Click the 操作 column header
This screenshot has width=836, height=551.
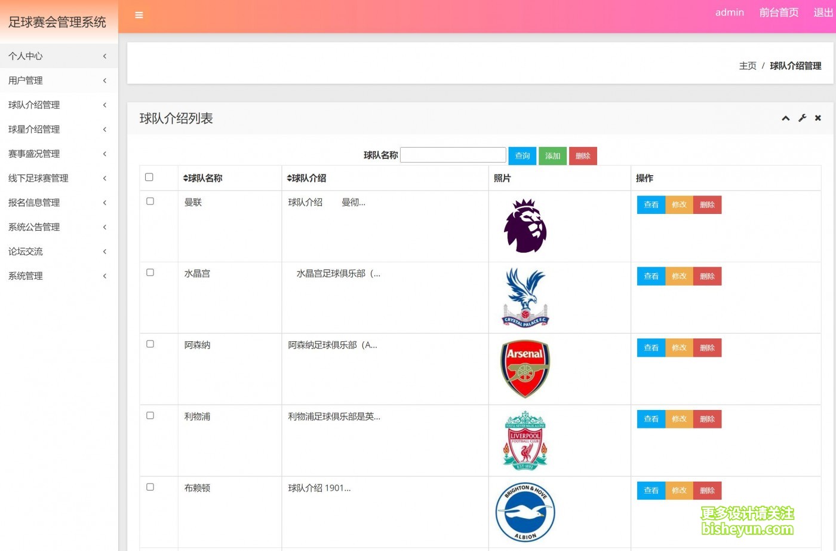pos(644,178)
